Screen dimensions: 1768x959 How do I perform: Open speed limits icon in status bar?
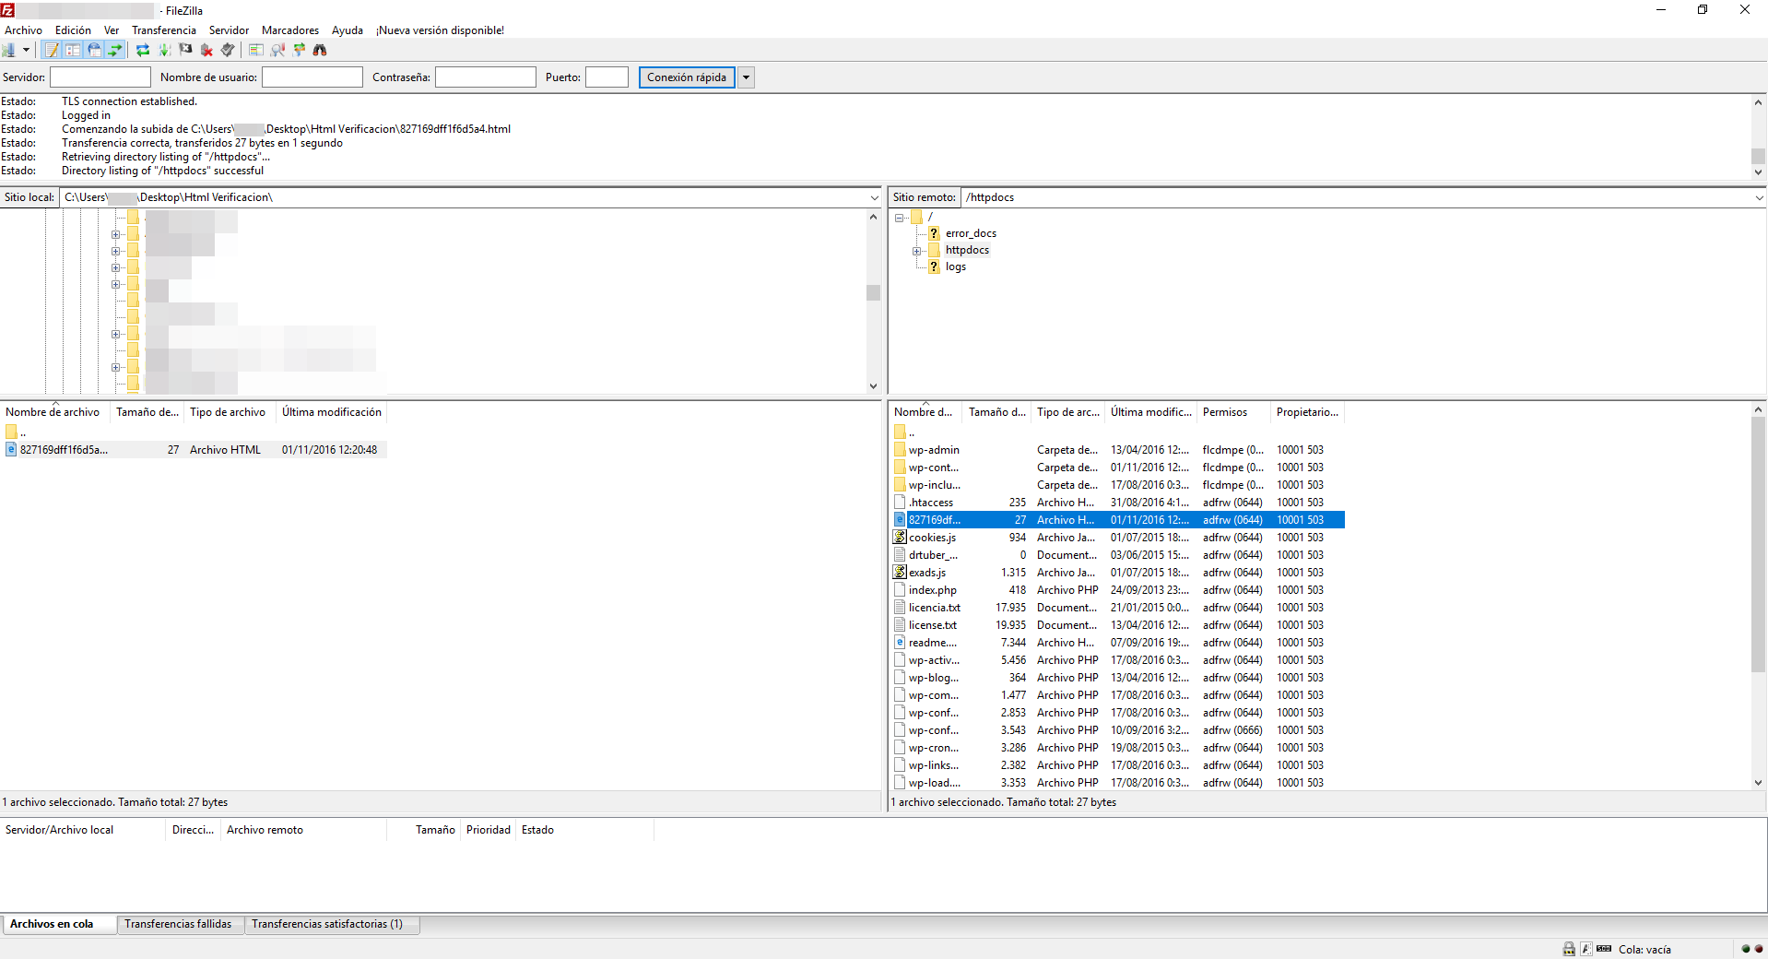pos(1604,949)
